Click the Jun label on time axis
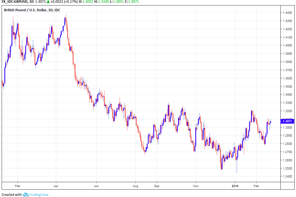The image size is (296, 197). click(x=96, y=185)
